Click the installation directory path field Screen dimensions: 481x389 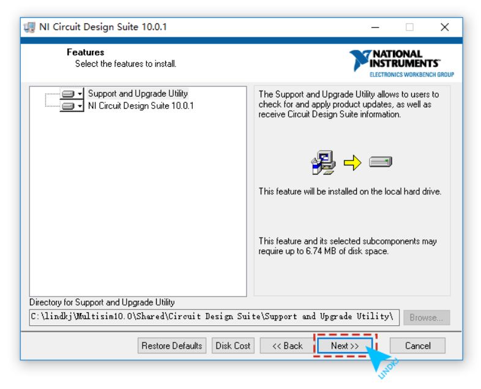click(x=214, y=317)
